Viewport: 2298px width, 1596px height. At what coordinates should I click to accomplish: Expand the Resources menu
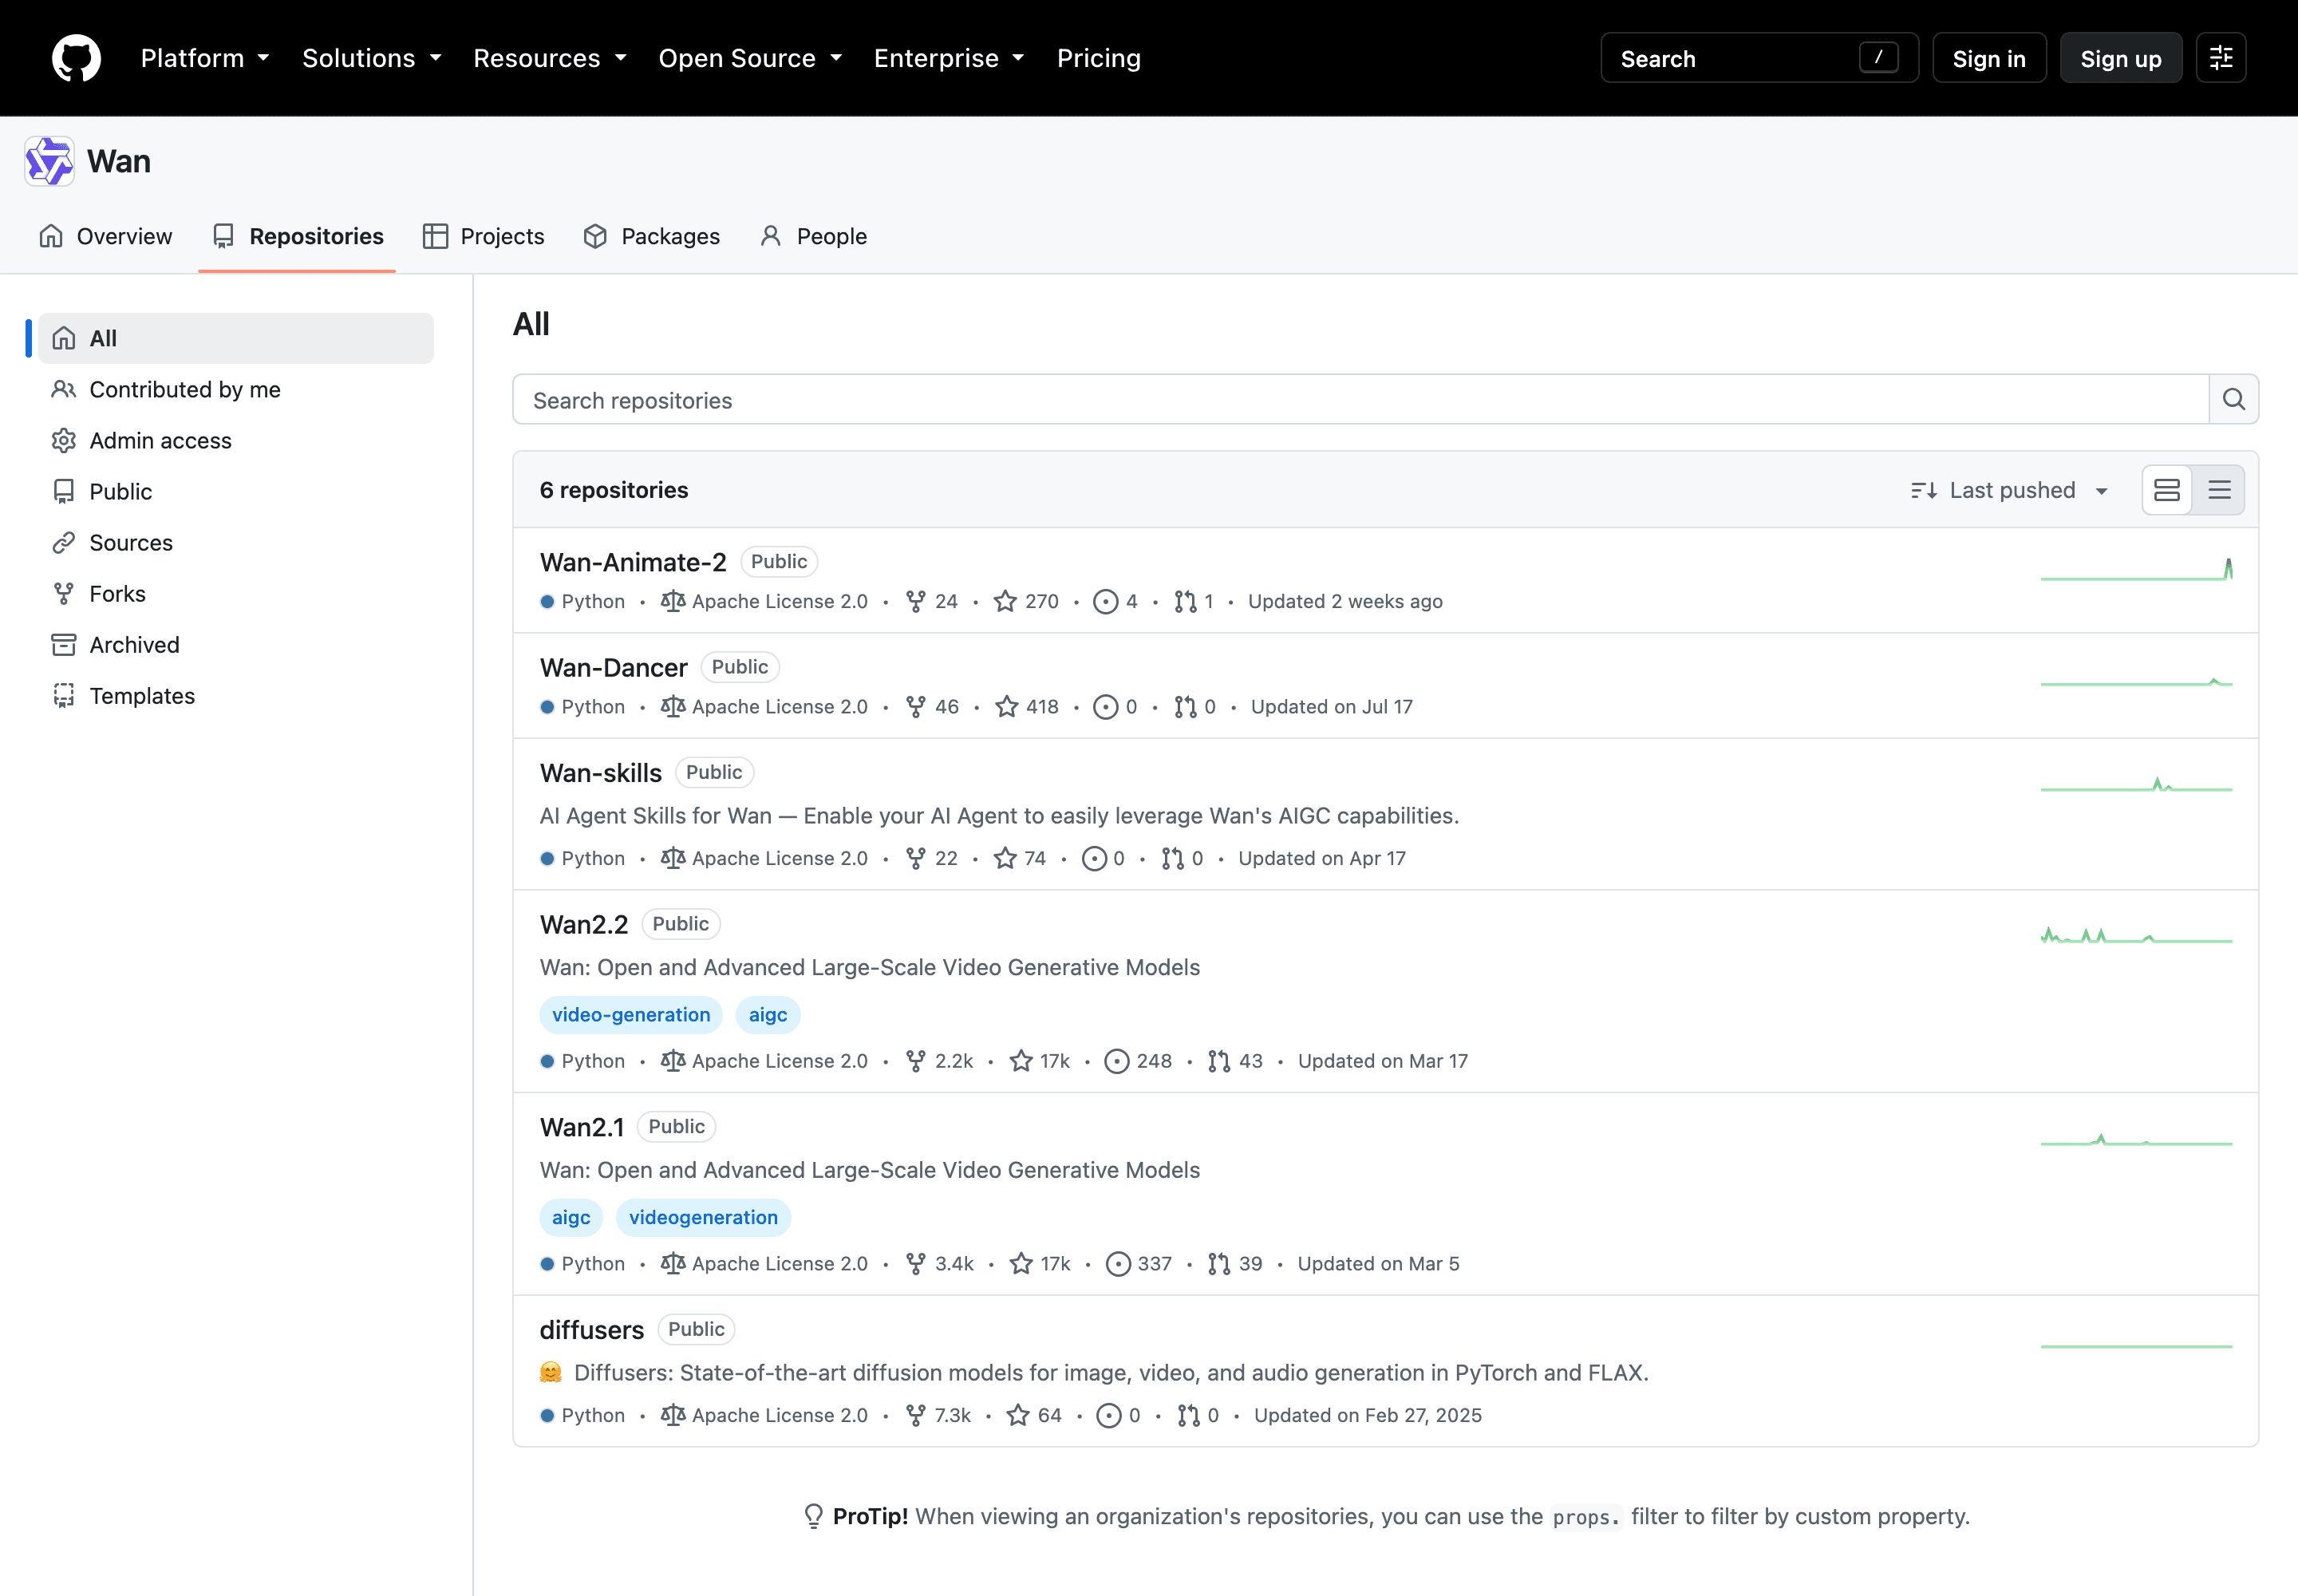pos(550,58)
